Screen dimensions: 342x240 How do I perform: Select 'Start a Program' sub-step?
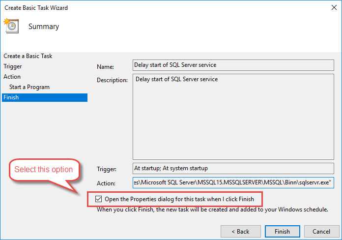click(x=29, y=87)
